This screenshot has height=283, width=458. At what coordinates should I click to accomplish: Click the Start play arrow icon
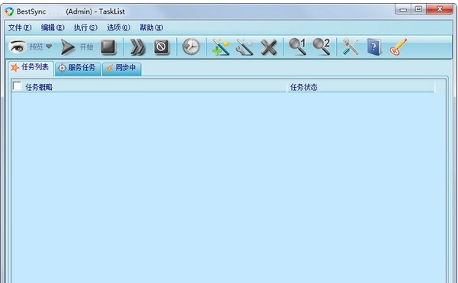pyautogui.click(x=68, y=47)
